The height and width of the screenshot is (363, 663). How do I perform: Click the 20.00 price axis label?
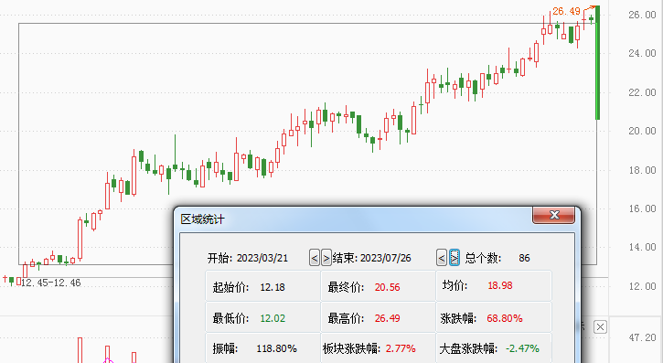pyautogui.click(x=642, y=131)
